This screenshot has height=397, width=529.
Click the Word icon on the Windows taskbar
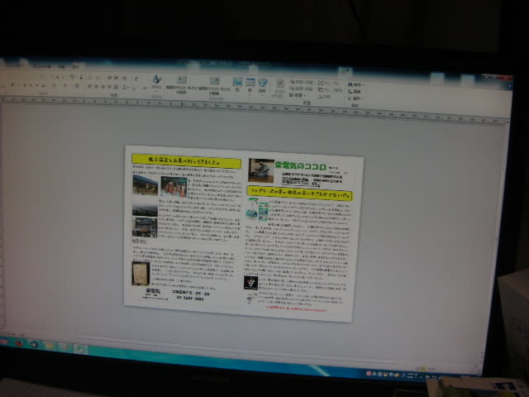coord(80,348)
